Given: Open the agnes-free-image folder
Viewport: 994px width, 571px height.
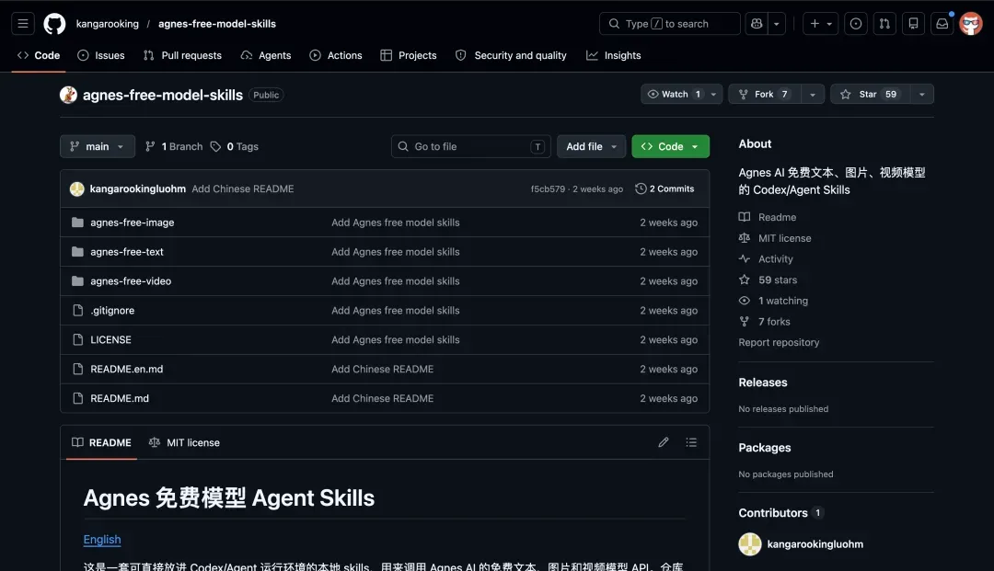Looking at the screenshot, I should pos(132,223).
